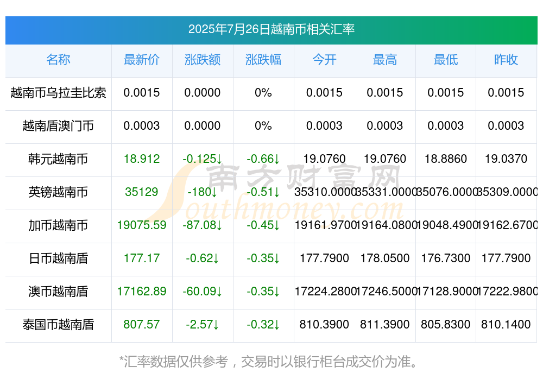
Task: Click low value 18.8860
Action: coord(446,159)
